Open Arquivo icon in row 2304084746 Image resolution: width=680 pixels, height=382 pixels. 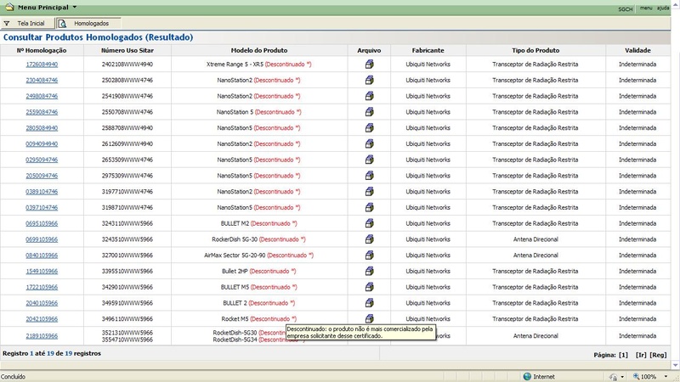369,80
